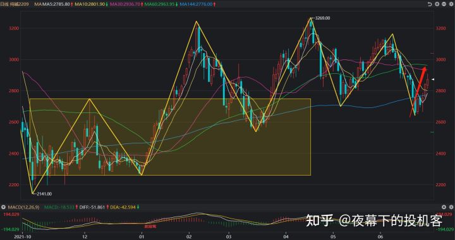Click the -194.029 MACD lower left scale value
Screen dimensions: 455x240
9,229
